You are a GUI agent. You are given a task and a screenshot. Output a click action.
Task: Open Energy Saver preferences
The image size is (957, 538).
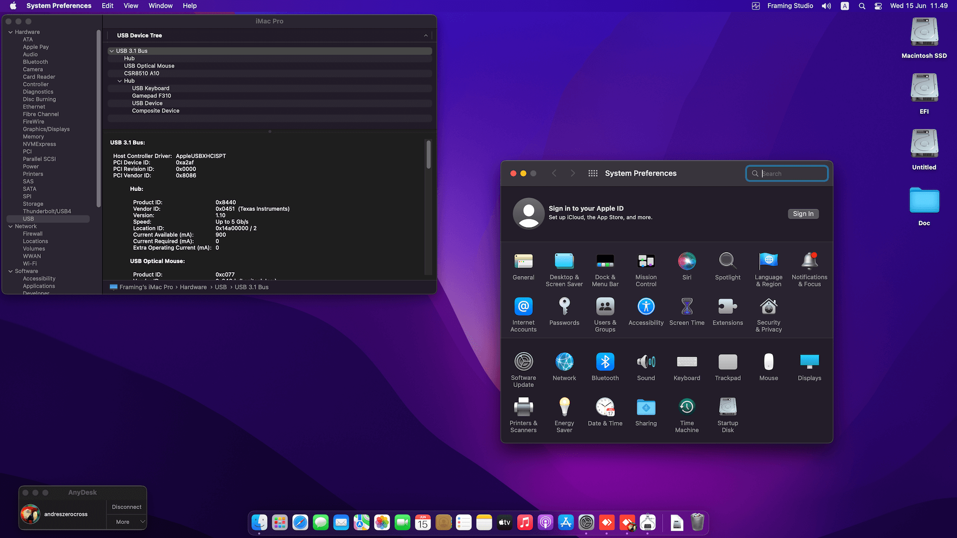click(x=564, y=407)
